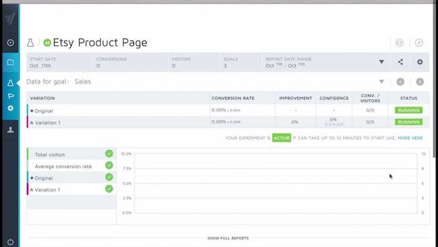
Task: Select the experiments flask icon in the sidebar
Action: click(10, 83)
